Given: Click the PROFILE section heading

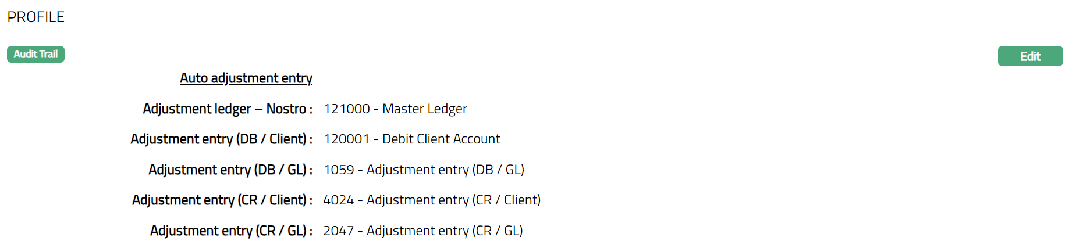Looking at the screenshot, I should (36, 17).
